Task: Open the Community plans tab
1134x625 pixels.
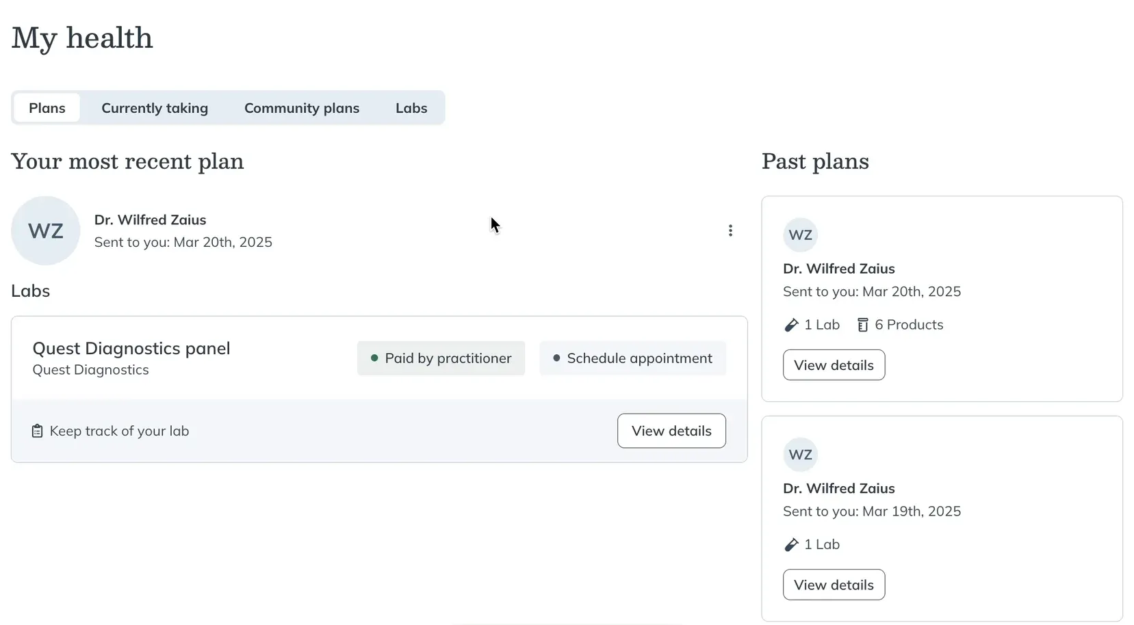Action: pos(302,108)
